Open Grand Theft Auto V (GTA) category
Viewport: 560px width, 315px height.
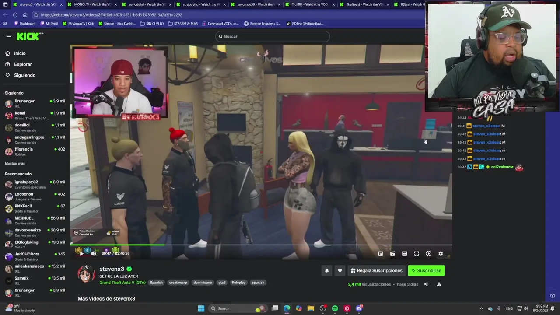[x=122, y=283]
